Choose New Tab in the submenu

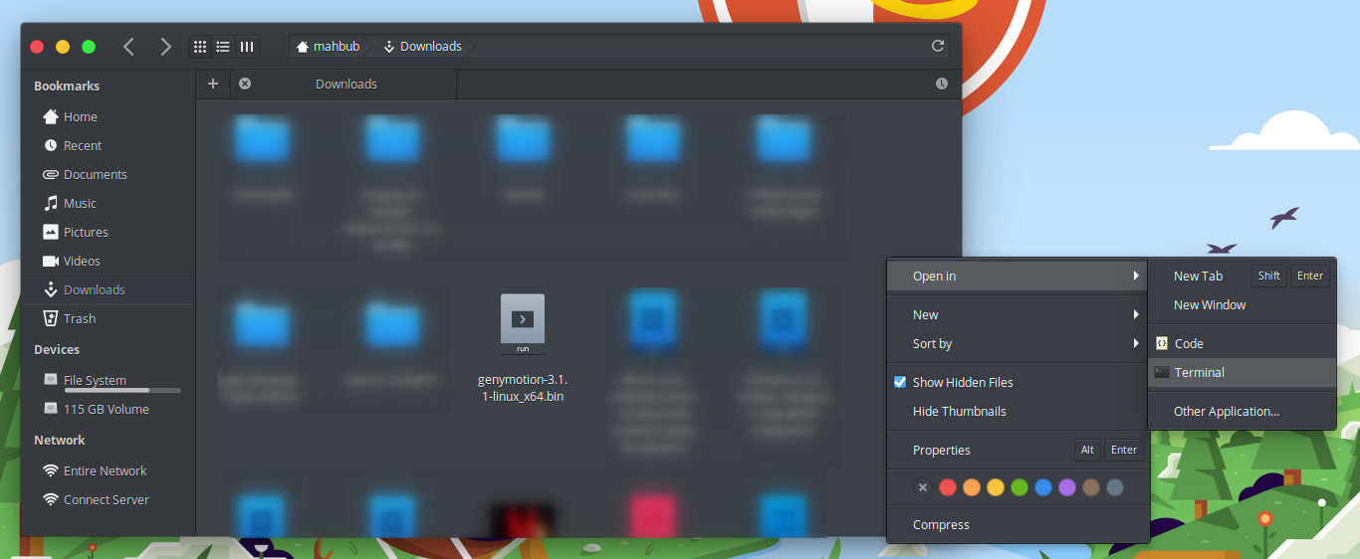tap(1242, 276)
